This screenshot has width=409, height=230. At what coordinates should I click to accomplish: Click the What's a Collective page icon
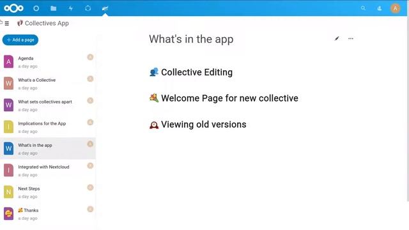pyautogui.click(x=8, y=84)
